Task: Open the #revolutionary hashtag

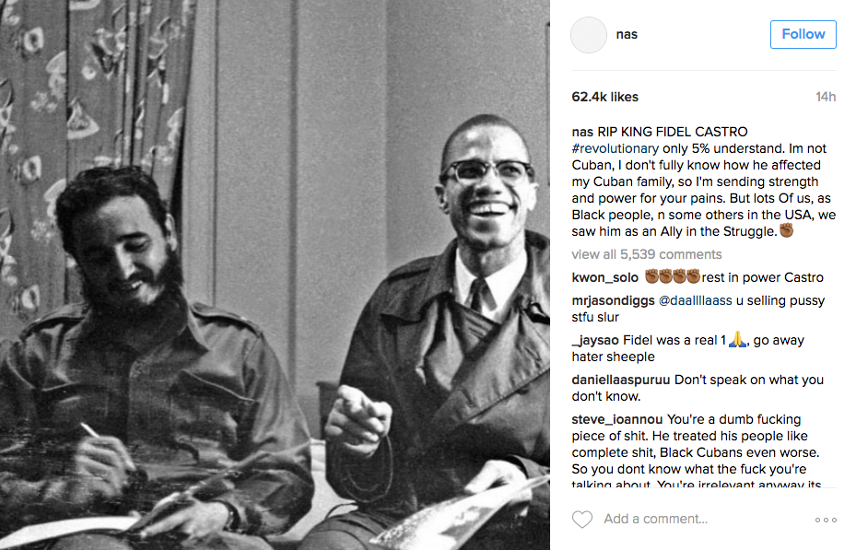Action: [x=616, y=148]
